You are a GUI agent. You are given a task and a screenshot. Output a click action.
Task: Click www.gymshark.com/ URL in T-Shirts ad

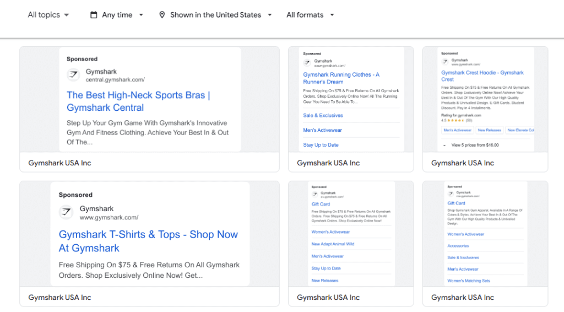[x=109, y=217]
